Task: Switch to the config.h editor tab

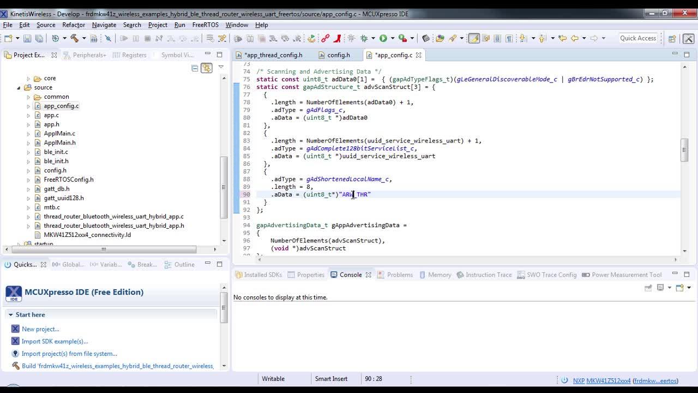Action: click(338, 55)
